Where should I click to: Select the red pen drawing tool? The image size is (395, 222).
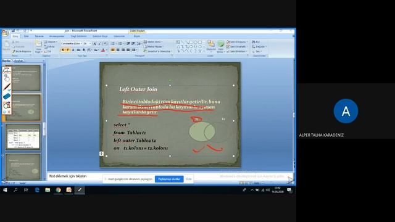[7, 88]
